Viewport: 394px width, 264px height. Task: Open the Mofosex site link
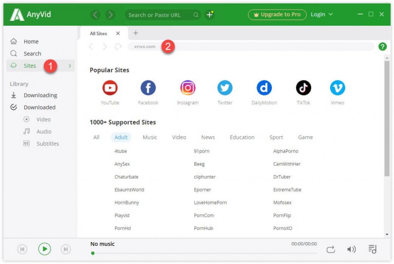(x=282, y=202)
